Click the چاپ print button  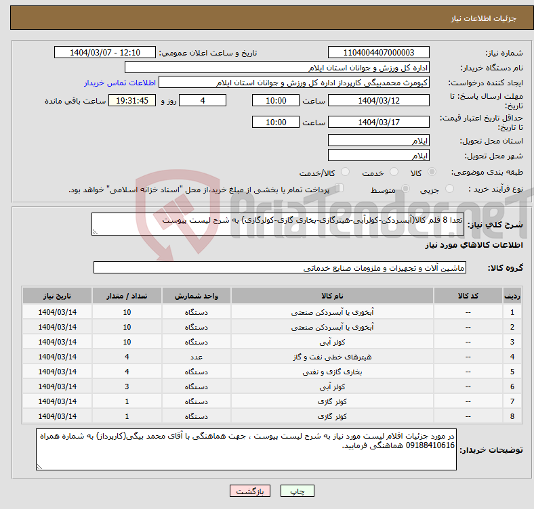297,491
